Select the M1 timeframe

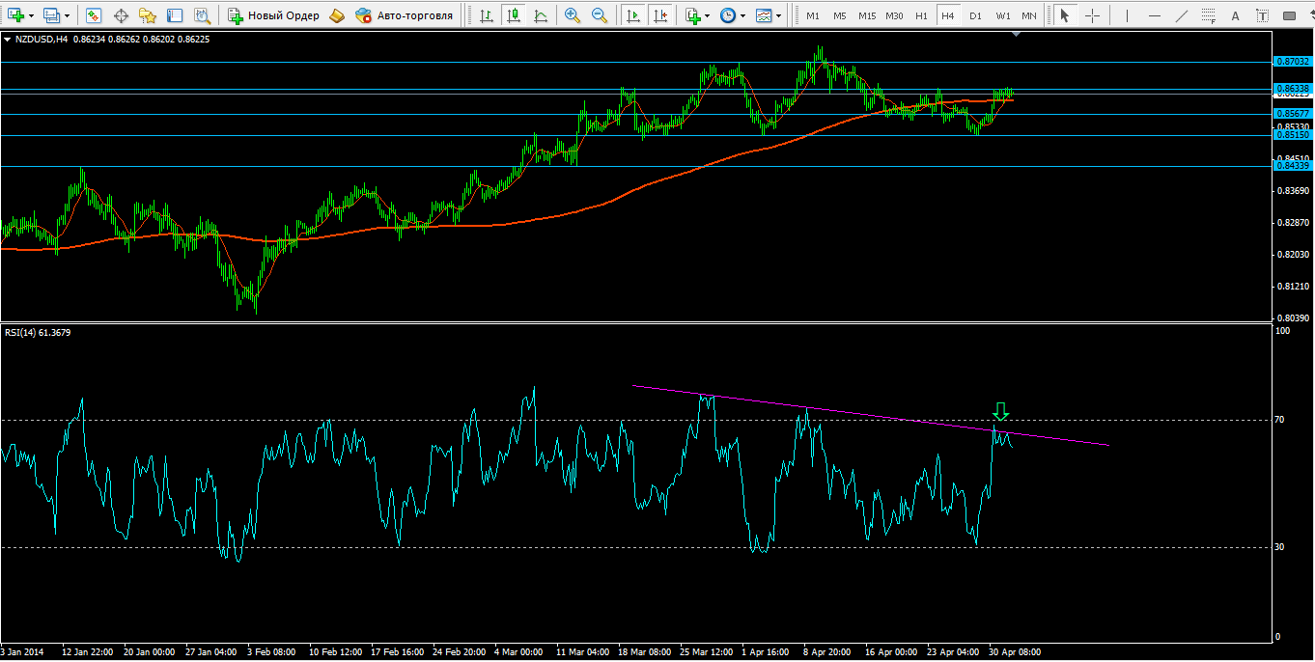[x=813, y=15]
